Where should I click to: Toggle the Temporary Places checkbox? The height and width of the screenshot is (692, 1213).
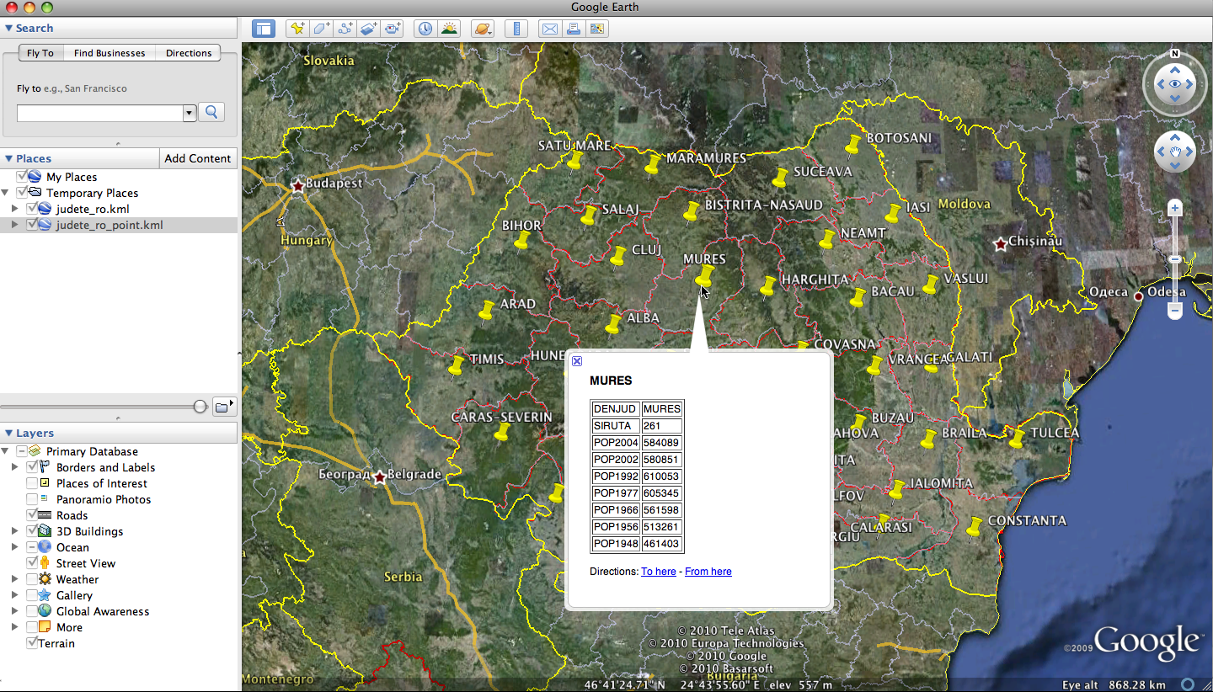coord(22,193)
